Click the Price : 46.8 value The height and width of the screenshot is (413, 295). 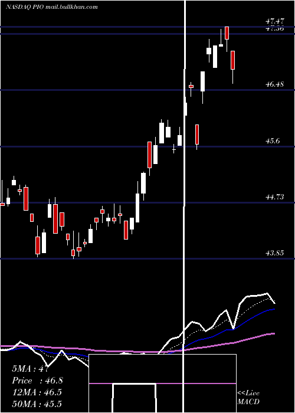point(37,381)
